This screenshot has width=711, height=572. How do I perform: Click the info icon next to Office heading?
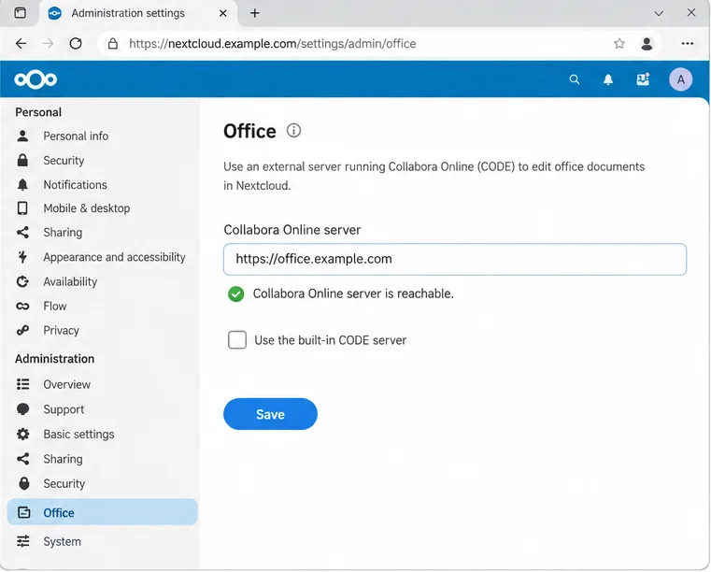pos(293,131)
